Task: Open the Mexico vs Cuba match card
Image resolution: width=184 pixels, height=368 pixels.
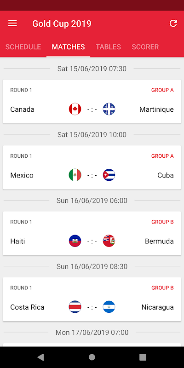Action: click(92, 167)
